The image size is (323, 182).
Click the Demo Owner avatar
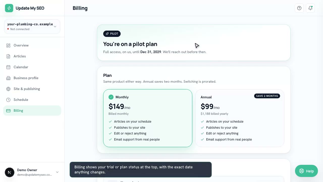point(10,172)
